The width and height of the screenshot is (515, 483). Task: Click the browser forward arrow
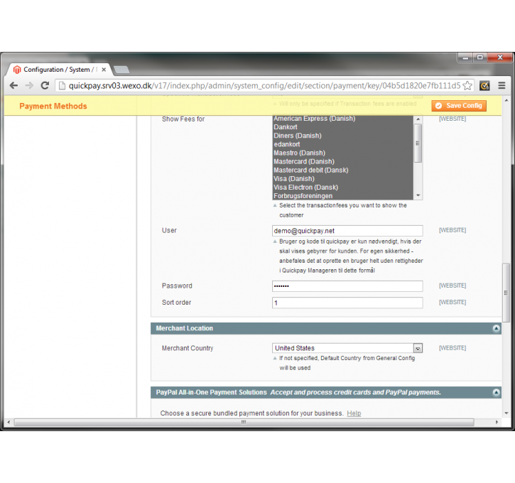tap(29, 86)
